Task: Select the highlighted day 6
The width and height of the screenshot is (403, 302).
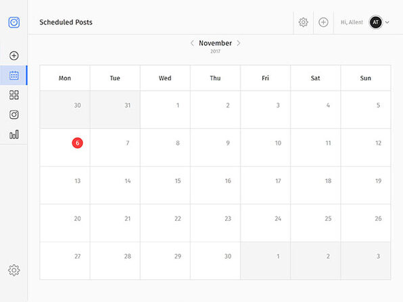Action: click(x=77, y=143)
